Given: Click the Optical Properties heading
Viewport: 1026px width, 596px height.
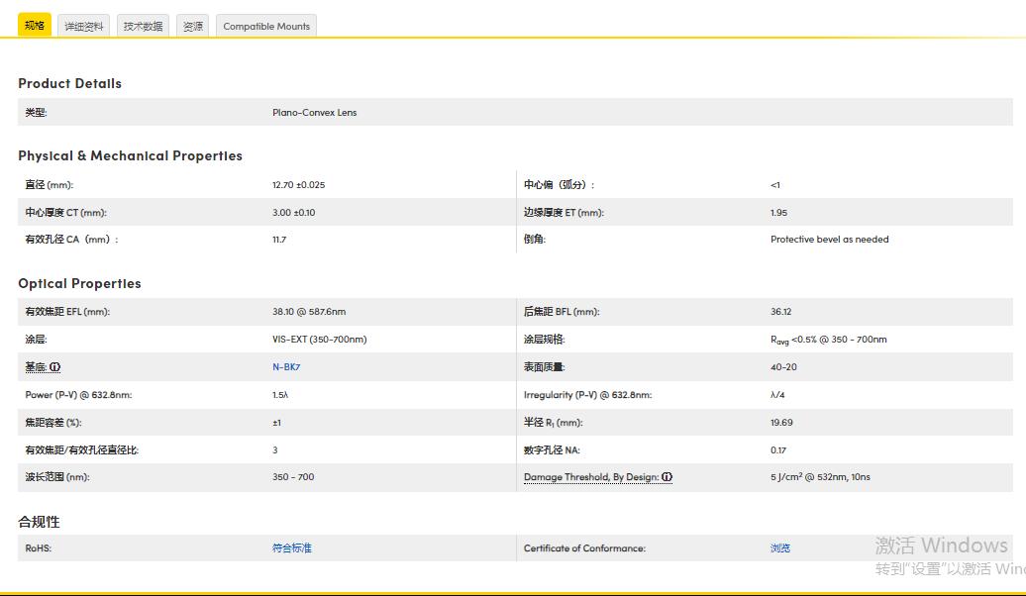Looking at the screenshot, I should [x=79, y=283].
